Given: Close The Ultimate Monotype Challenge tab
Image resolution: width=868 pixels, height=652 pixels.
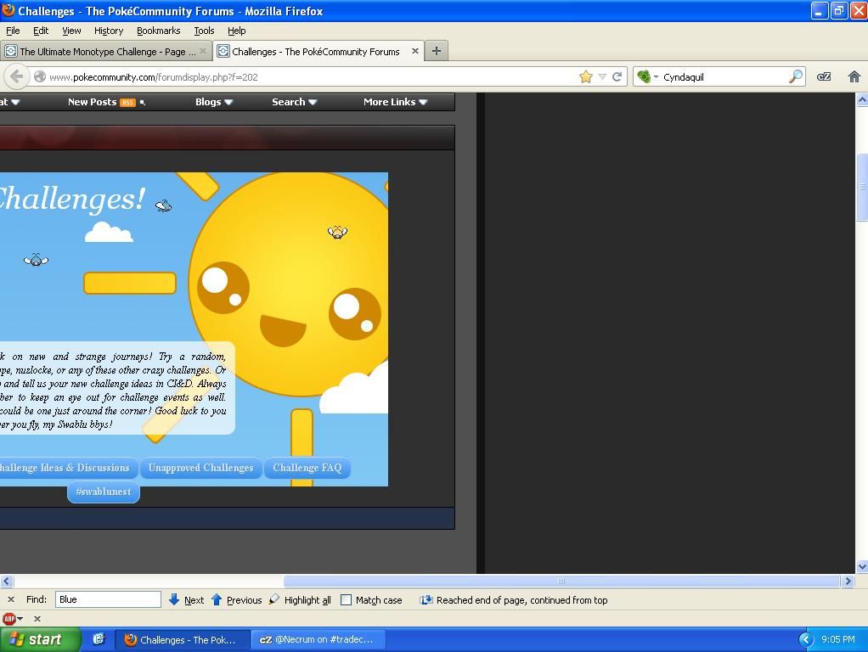Looking at the screenshot, I should pyautogui.click(x=203, y=51).
